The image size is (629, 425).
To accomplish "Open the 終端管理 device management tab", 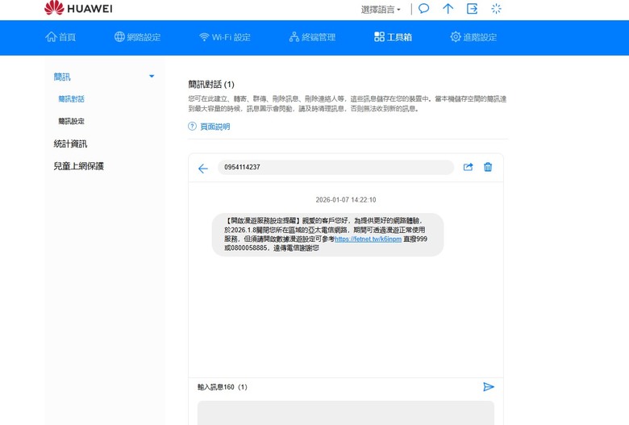I will 312,37.
